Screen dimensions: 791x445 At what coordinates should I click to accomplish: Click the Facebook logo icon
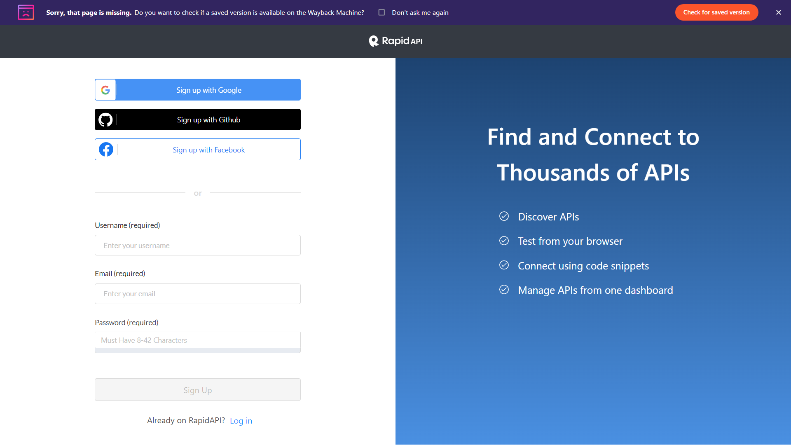(x=106, y=150)
